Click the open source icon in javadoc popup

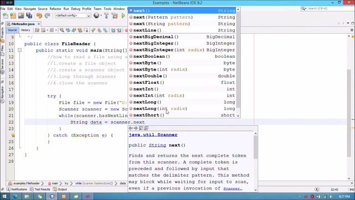click(x=146, y=128)
